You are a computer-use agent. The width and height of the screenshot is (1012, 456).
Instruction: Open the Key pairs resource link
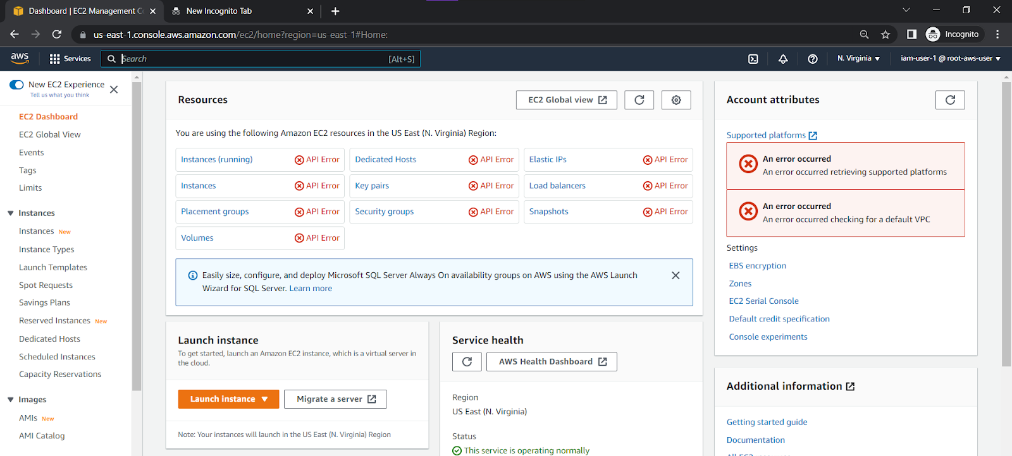point(372,186)
